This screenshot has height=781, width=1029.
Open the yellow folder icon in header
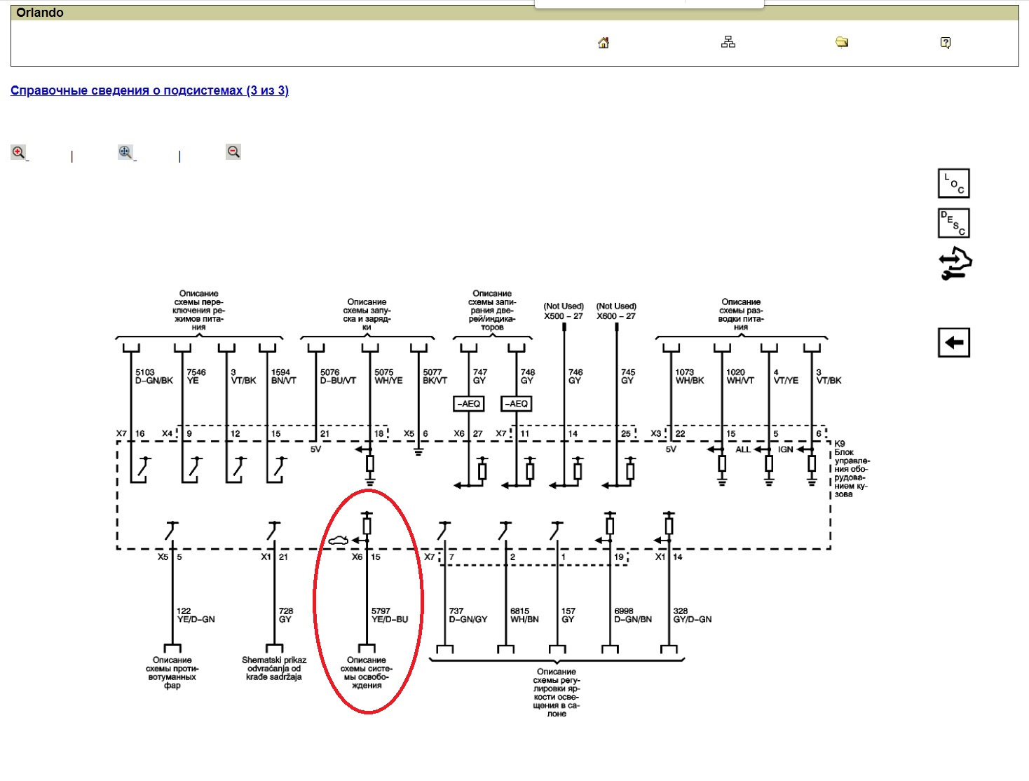pyautogui.click(x=842, y=43)
